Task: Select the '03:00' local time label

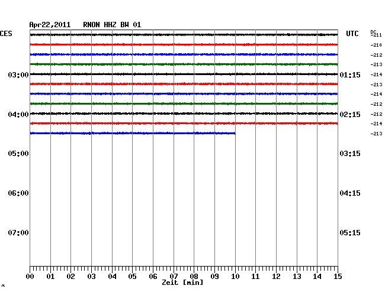Action: pyautogui.click(x=18, y=74)
